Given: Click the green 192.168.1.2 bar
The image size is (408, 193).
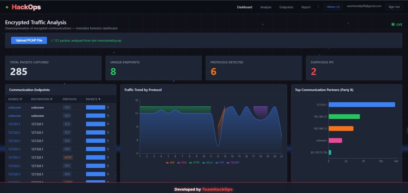Looking at the screenshot, I should (344, 116).
